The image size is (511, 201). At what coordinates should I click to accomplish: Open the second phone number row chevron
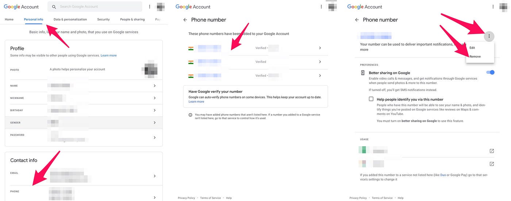point(320,62)
